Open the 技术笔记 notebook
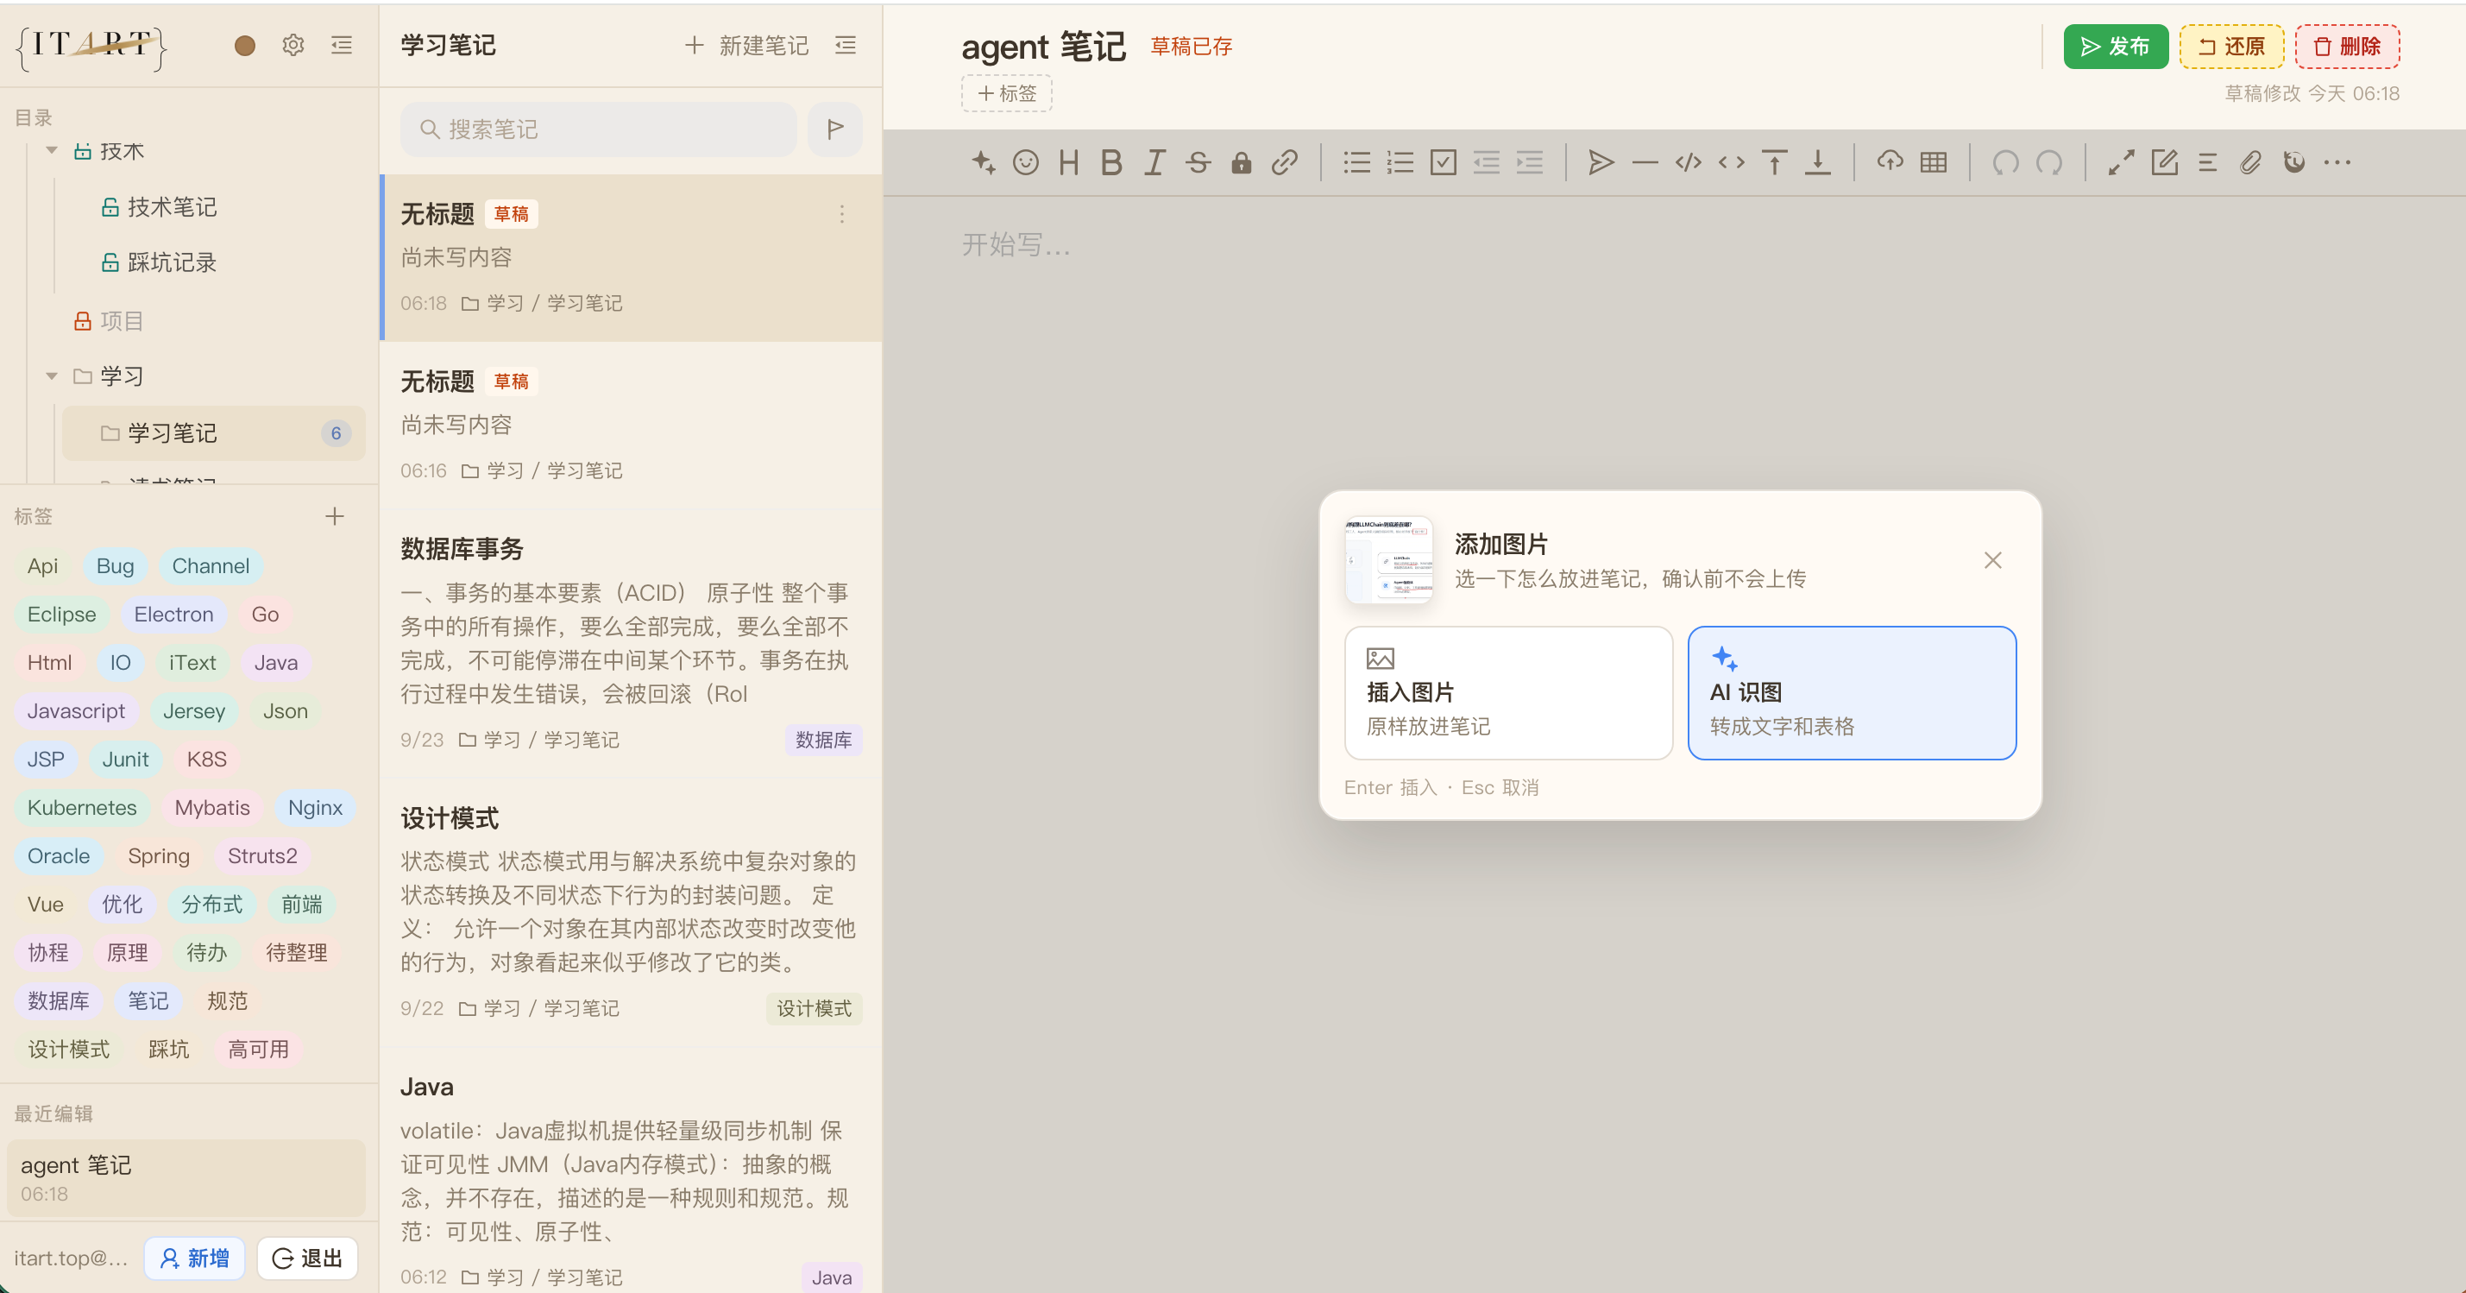The image size is (2466, 1293). (x=173, y=207)
